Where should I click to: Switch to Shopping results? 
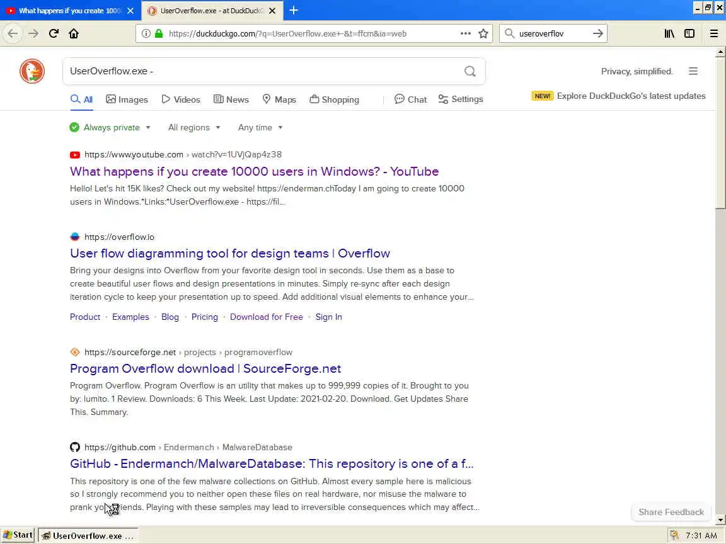point(334,99)
